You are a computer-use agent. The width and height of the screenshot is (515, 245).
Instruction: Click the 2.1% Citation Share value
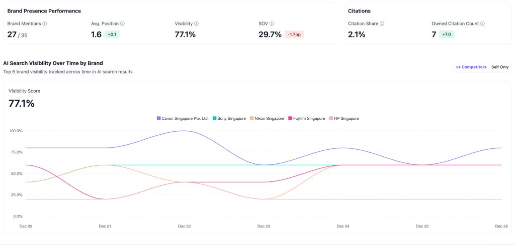pos(357,35)
